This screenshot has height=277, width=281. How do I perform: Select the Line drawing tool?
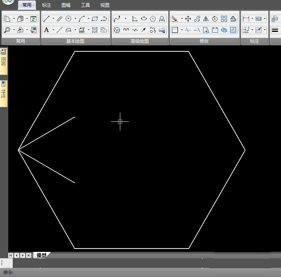(x=46, y=19)
